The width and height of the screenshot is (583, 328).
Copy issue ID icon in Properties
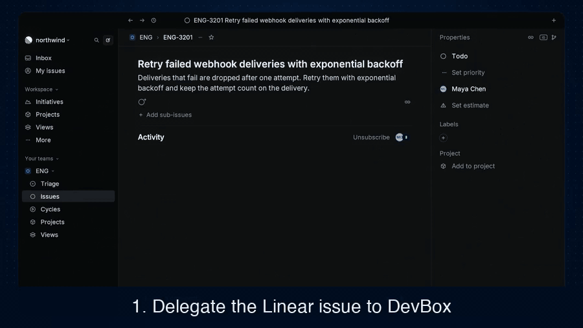[543, 38]
